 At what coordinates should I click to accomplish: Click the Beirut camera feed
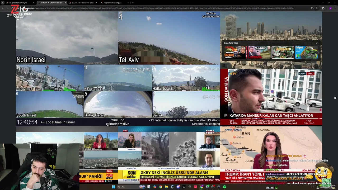pyautogui.click(x=186, y=104)
